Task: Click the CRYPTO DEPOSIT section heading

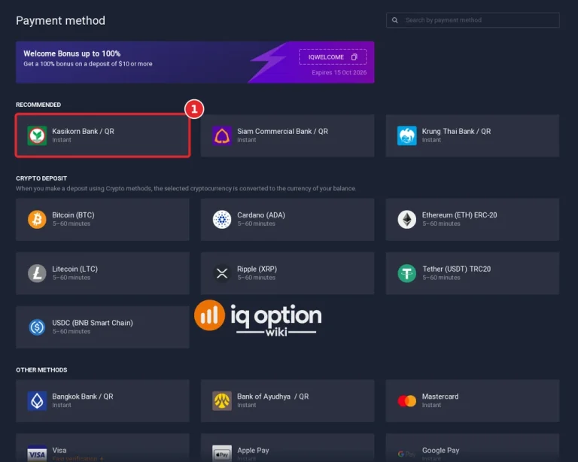Action: [41, 178]
